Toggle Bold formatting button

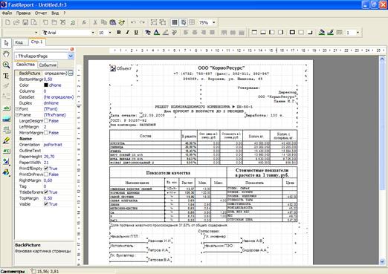tap(119, 33)
